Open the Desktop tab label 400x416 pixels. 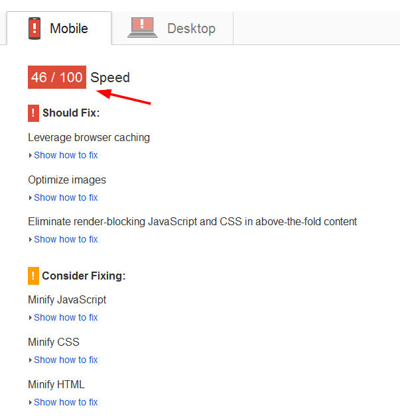[x=191, y=28]
